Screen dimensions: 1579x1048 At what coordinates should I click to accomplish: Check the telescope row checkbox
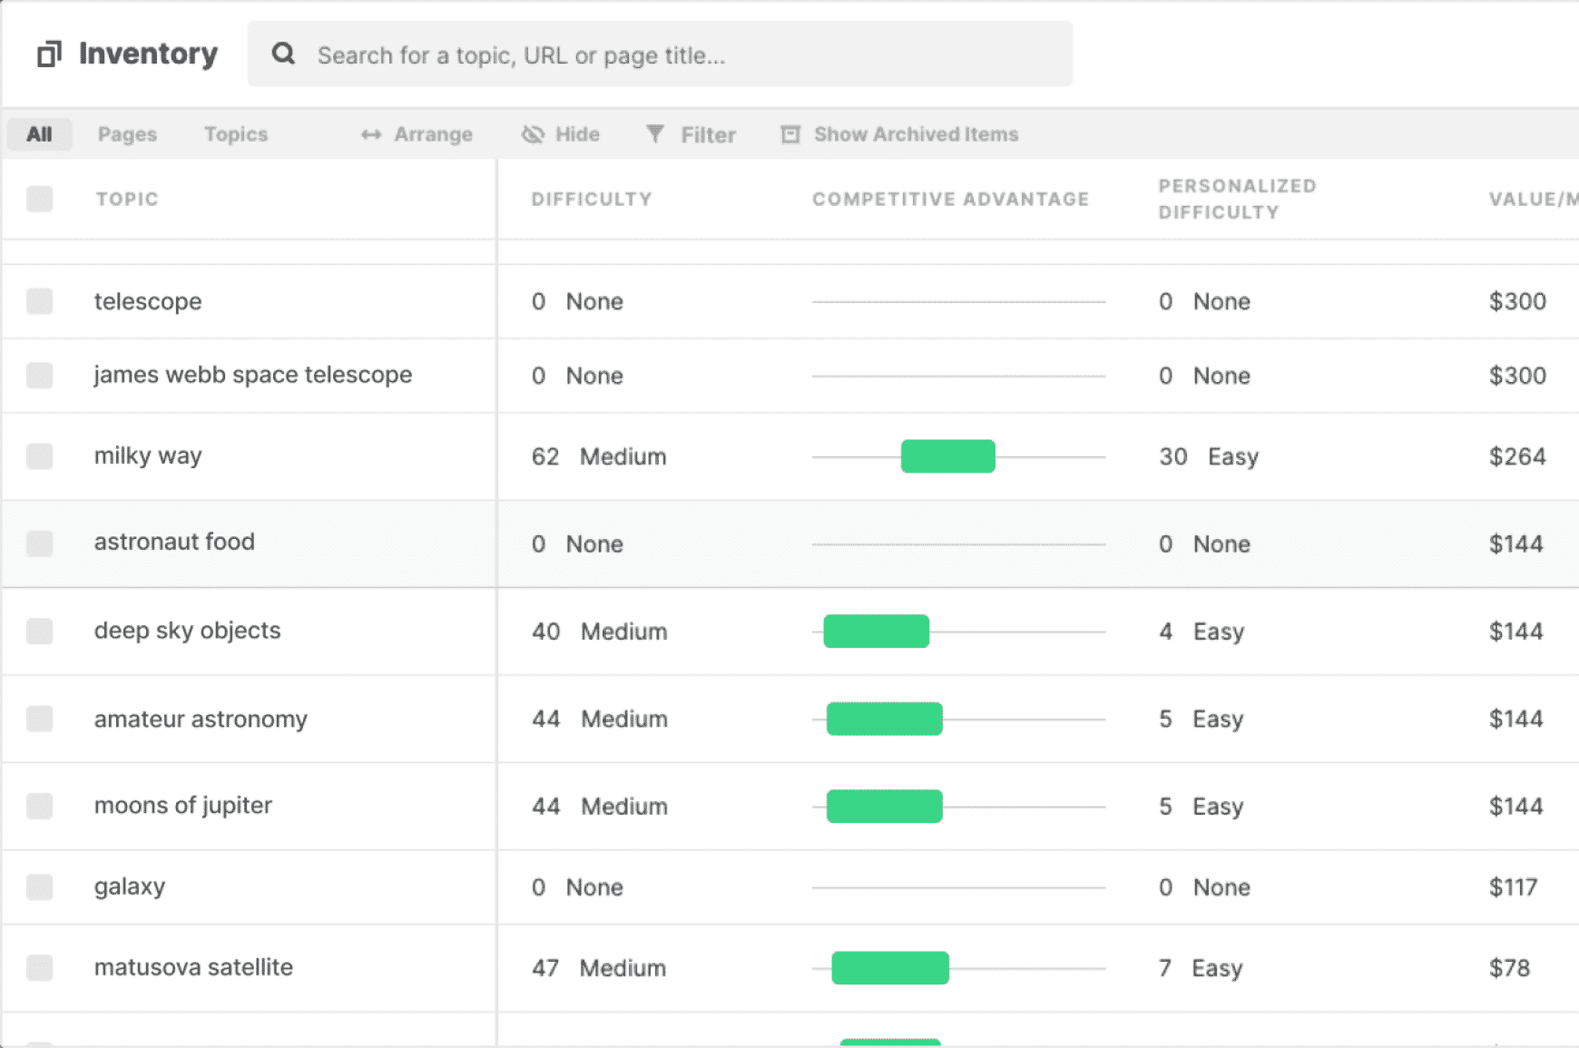[40, 301]
